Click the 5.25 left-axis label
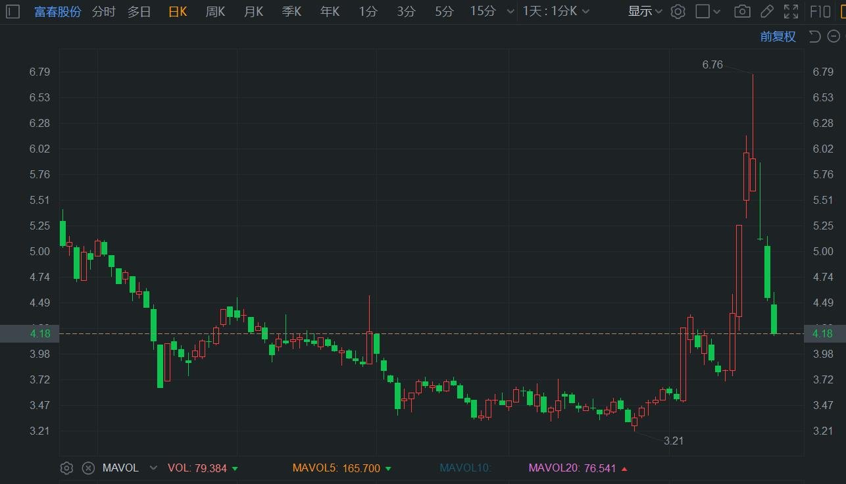This screenshot has width=846, height=484. [39, 226]
